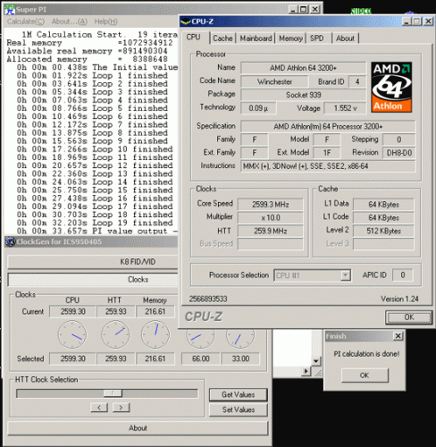Minimize the CPU-Z window
This screenshot has width=436, height=447.
coord(407,21)
